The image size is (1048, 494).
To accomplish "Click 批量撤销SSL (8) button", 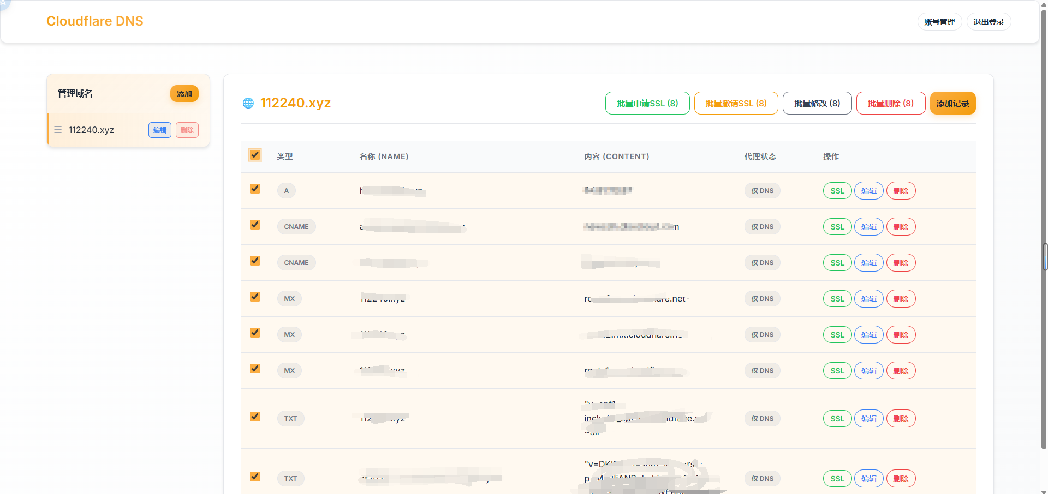I will (x=736, y=103).
